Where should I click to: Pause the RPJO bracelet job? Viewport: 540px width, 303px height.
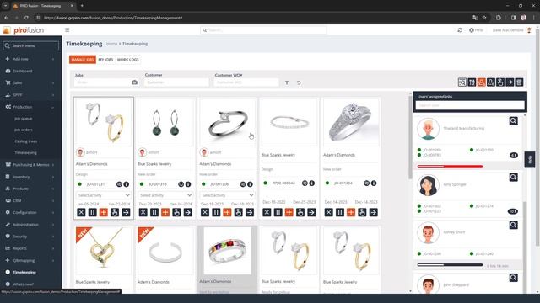click(278, 212)
